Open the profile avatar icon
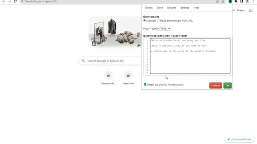Screen dimensions: 257x144 coord(247,2)
